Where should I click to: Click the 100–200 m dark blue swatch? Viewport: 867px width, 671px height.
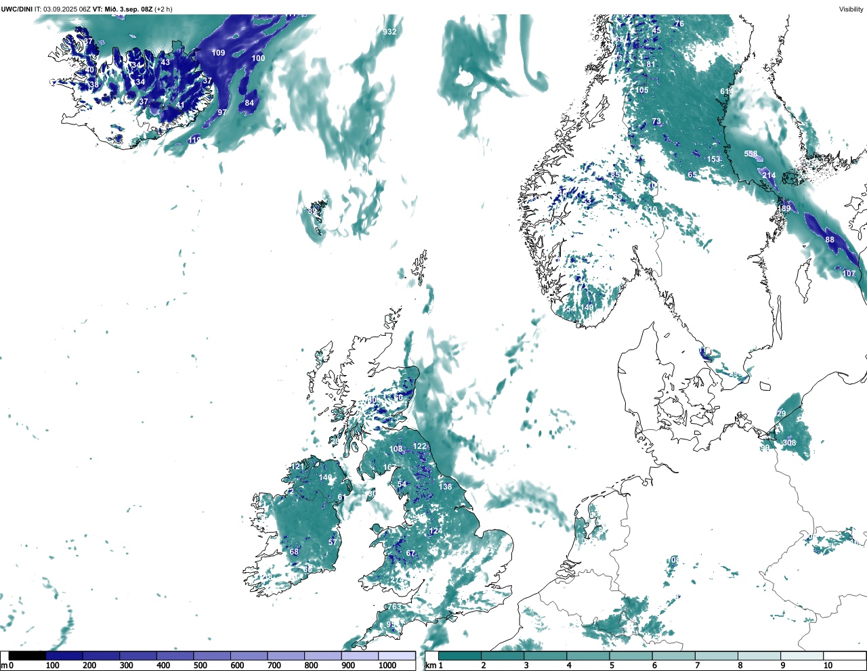coord(64,655)
